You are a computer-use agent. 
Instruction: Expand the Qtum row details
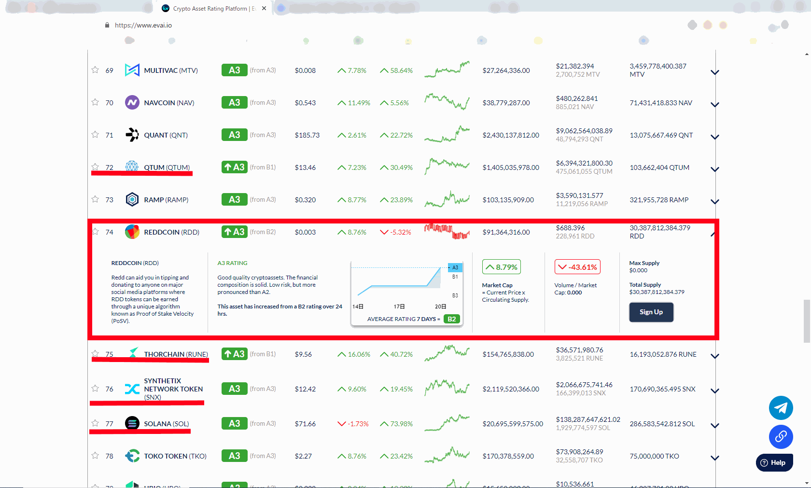(x=715, y=169)
